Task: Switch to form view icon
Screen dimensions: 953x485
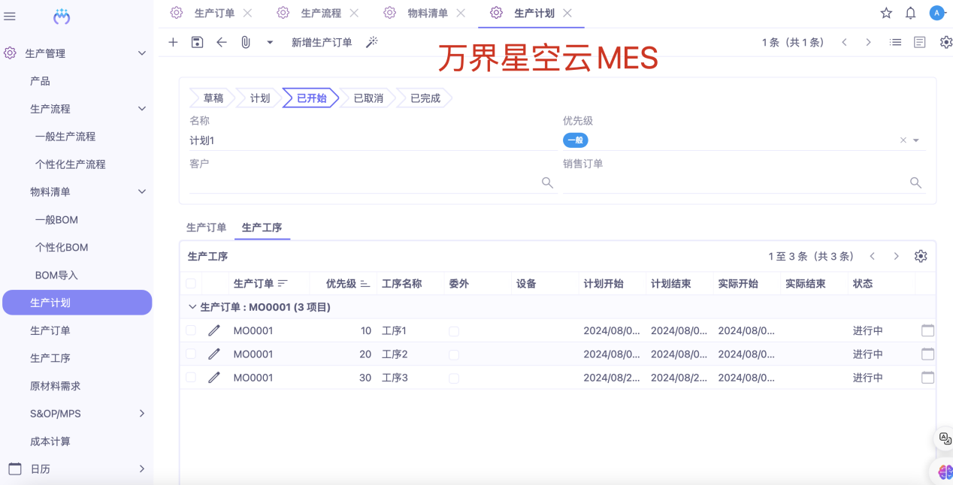Action: click(x=919, y=42)
